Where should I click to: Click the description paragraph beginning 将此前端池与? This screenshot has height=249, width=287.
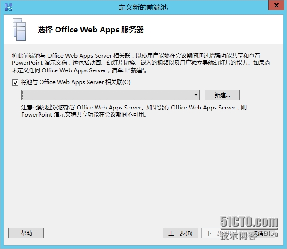(x=141, y=63)
